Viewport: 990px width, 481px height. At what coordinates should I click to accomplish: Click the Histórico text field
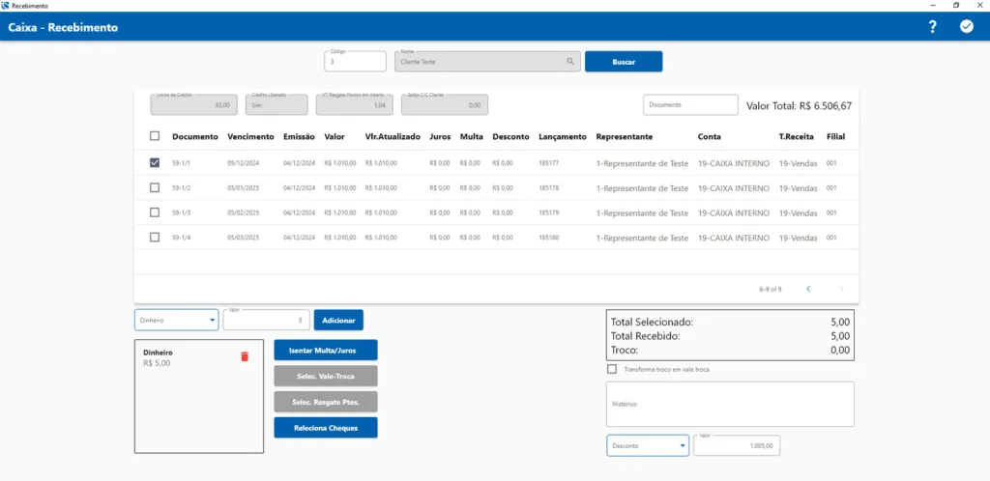730,404
